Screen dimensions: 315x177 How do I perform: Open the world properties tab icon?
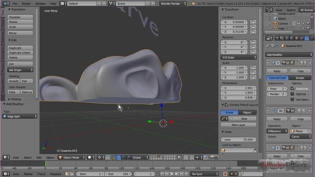(x=292, y=38)
